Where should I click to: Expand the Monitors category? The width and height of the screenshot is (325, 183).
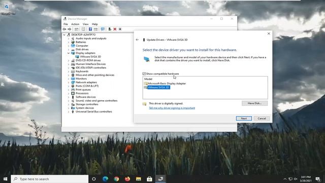tap(69, 79)
